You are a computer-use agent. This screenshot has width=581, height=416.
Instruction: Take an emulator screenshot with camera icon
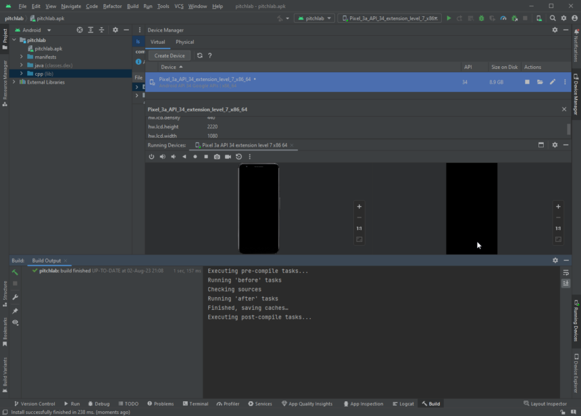(217, 157)
